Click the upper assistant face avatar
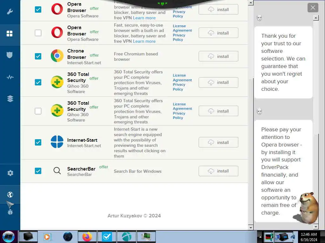 point(259,18)
